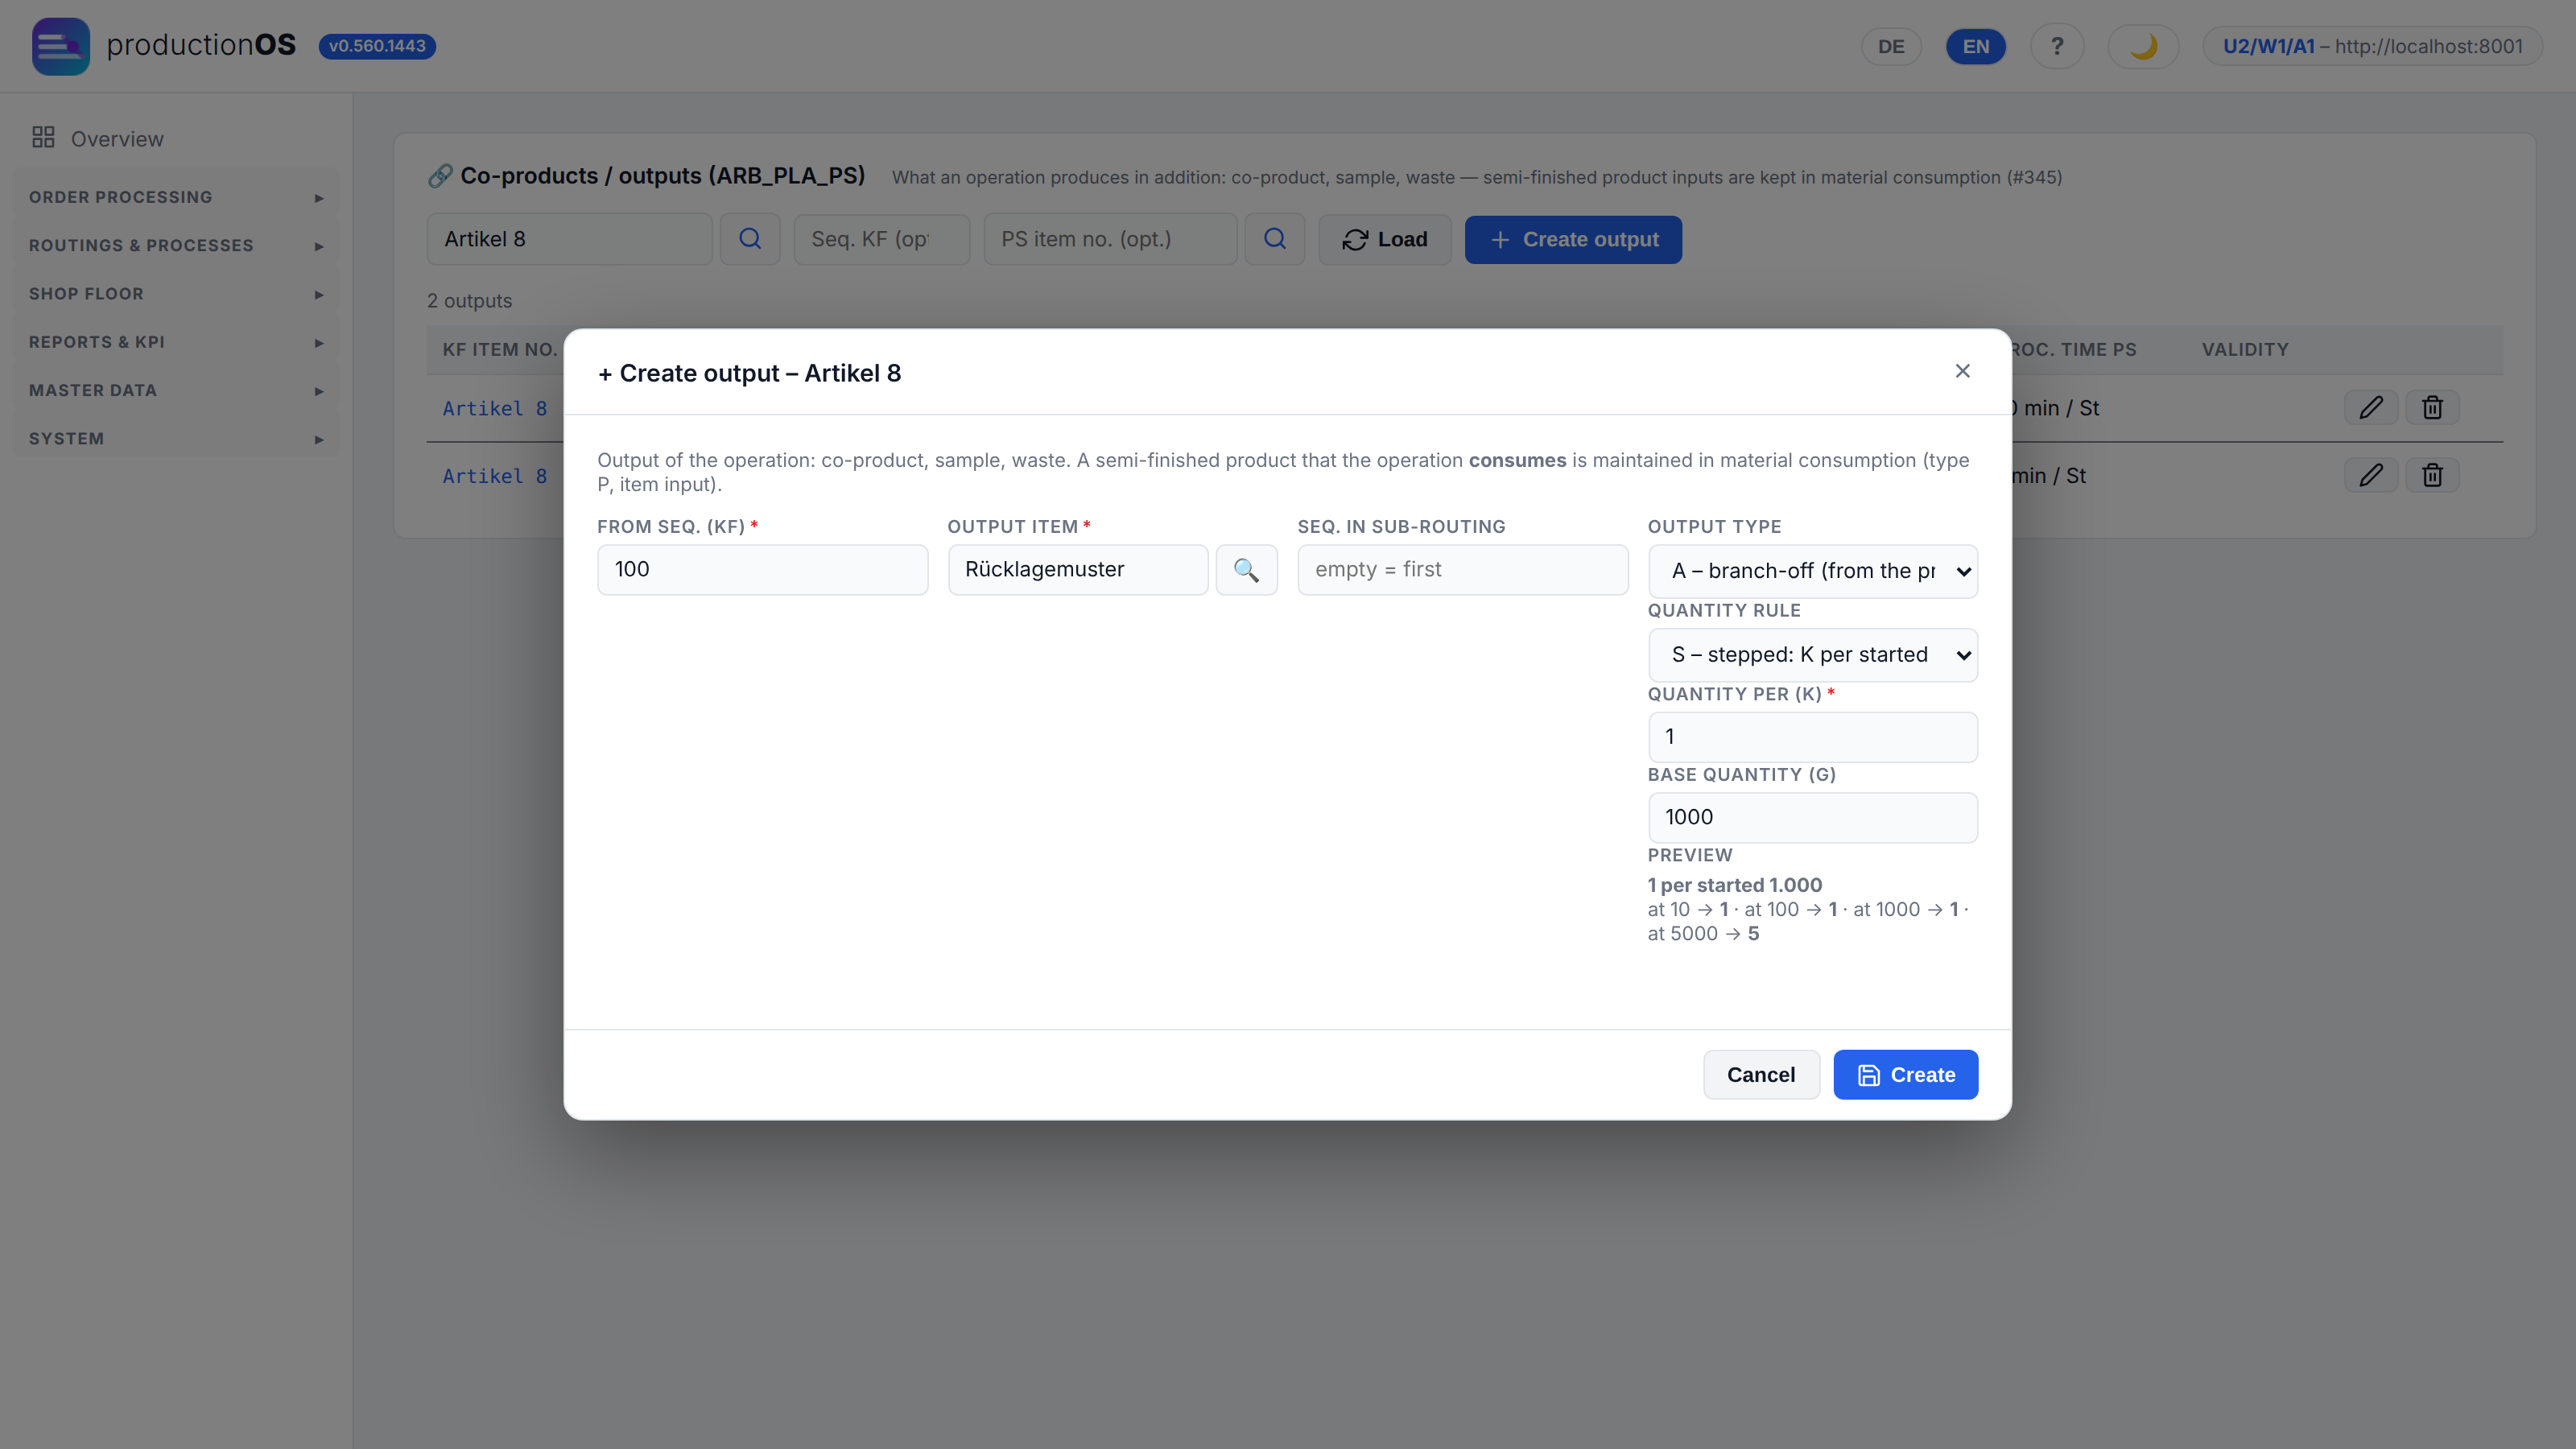The height and width of the screenshot is (1449, 2576).
Task: Click the Seq. in sub-routing field
Action: [1462, 570]
